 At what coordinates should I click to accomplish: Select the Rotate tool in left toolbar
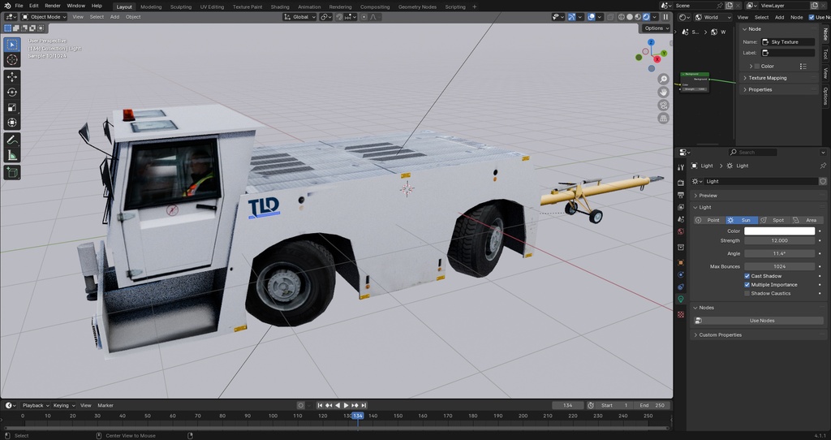12,92
